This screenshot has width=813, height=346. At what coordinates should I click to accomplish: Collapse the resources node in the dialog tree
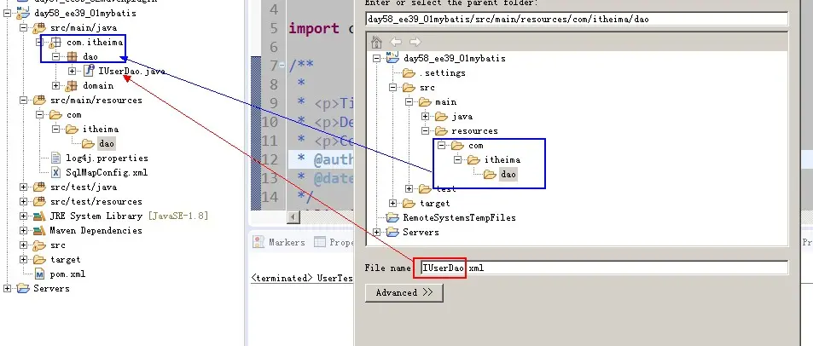pyautogui.click(x=425, y=131)
